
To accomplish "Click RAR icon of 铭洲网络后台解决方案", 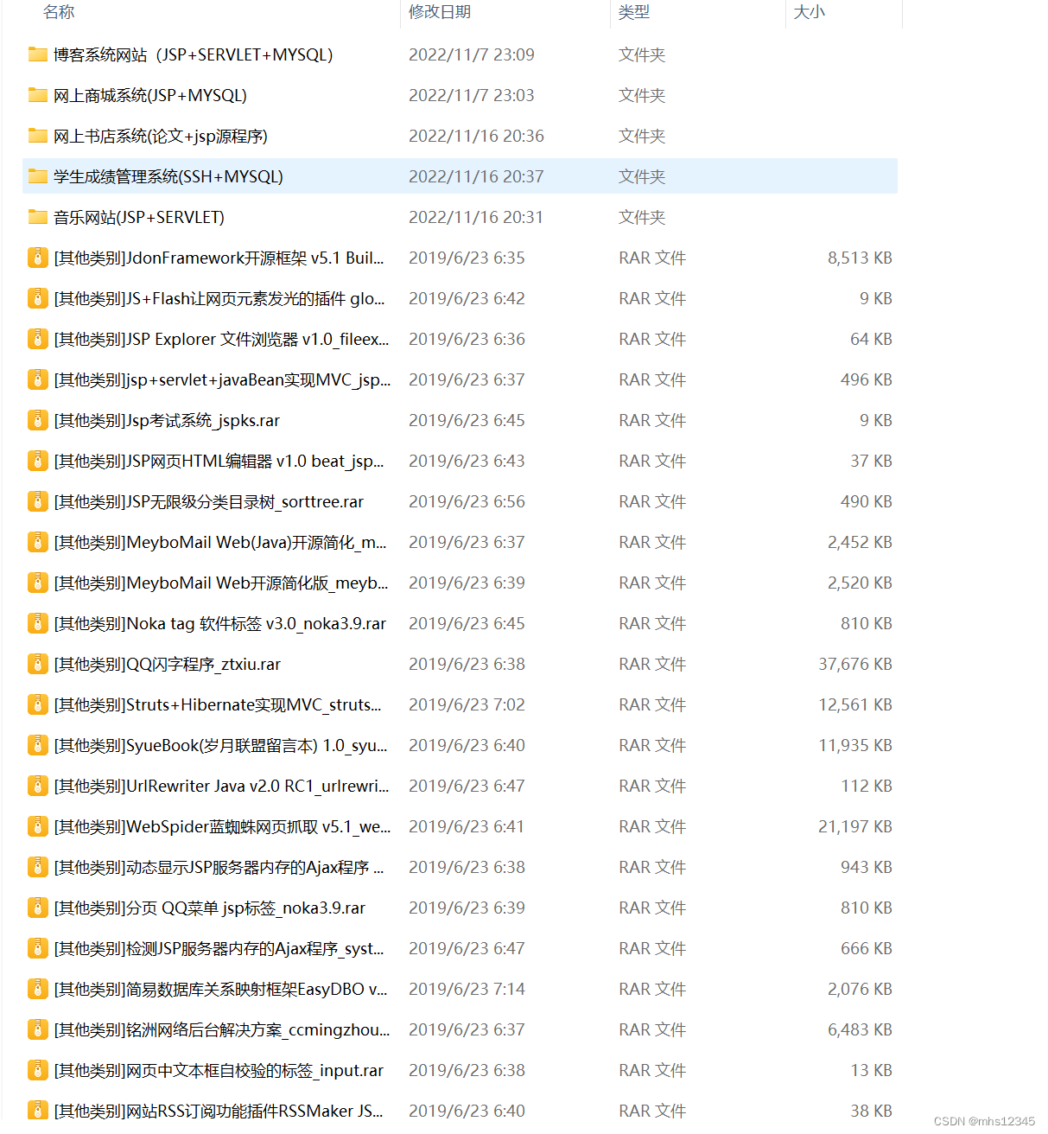I will click(38, 1029).
